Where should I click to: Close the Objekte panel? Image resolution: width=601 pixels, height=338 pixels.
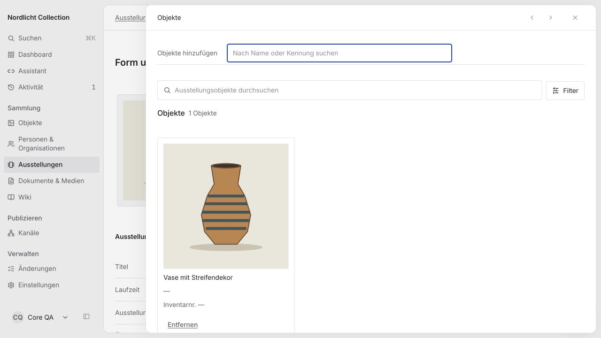575,18
